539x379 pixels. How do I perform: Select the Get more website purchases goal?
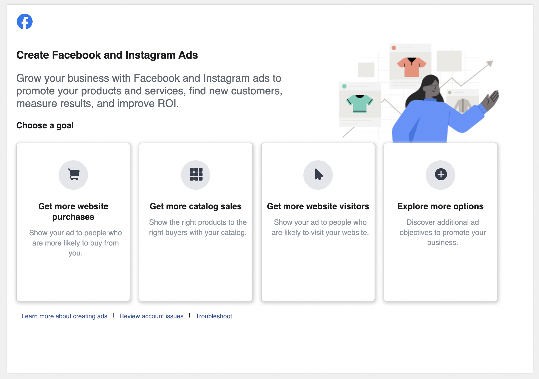(x=73, y=222)
